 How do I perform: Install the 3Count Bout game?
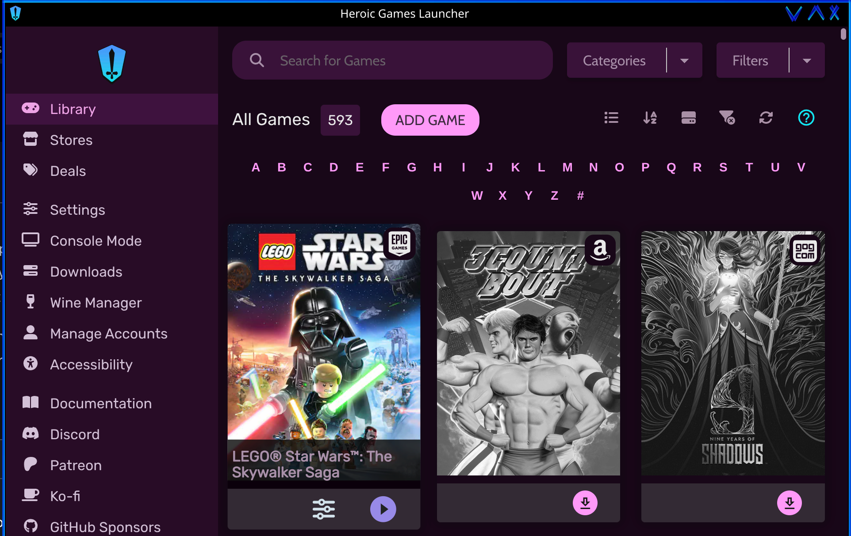pos(585,503)
